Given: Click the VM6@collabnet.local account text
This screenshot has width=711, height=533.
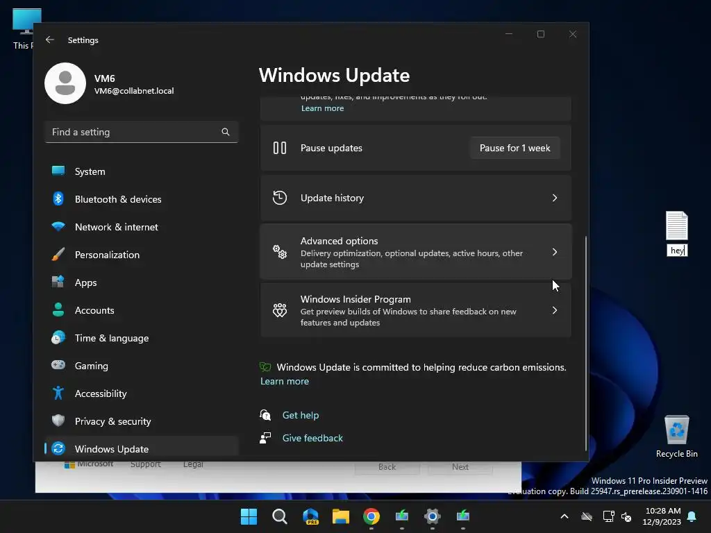Looking at the screenshot, I should [134, 91].
